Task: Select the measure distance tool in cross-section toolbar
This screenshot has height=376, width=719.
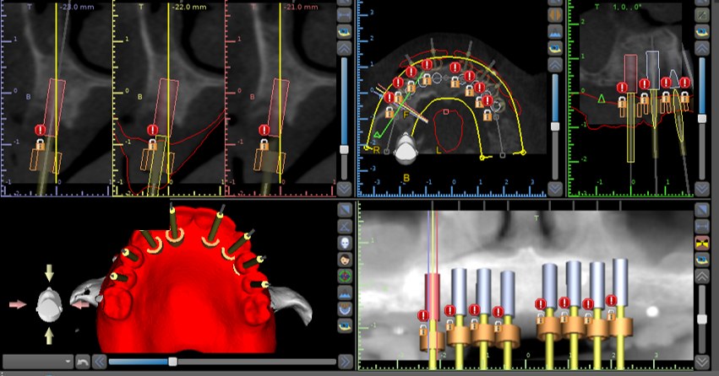Action: pyautogui.click(x=345, y=15)
